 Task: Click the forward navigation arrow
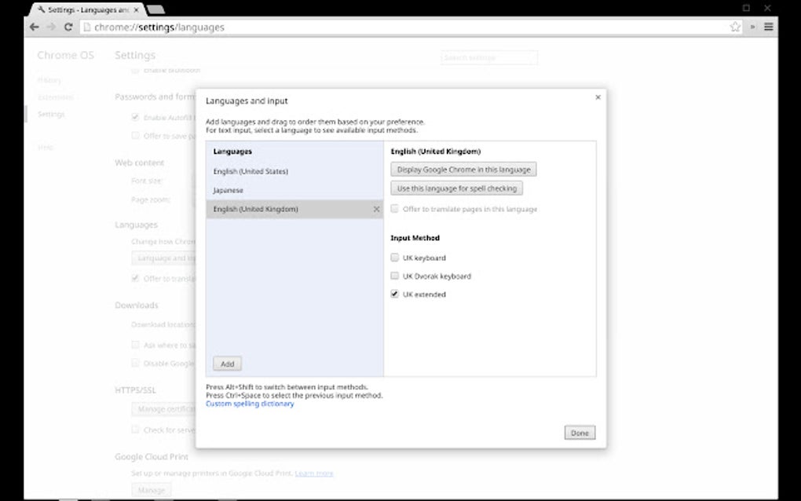click(x=49, y=27)
